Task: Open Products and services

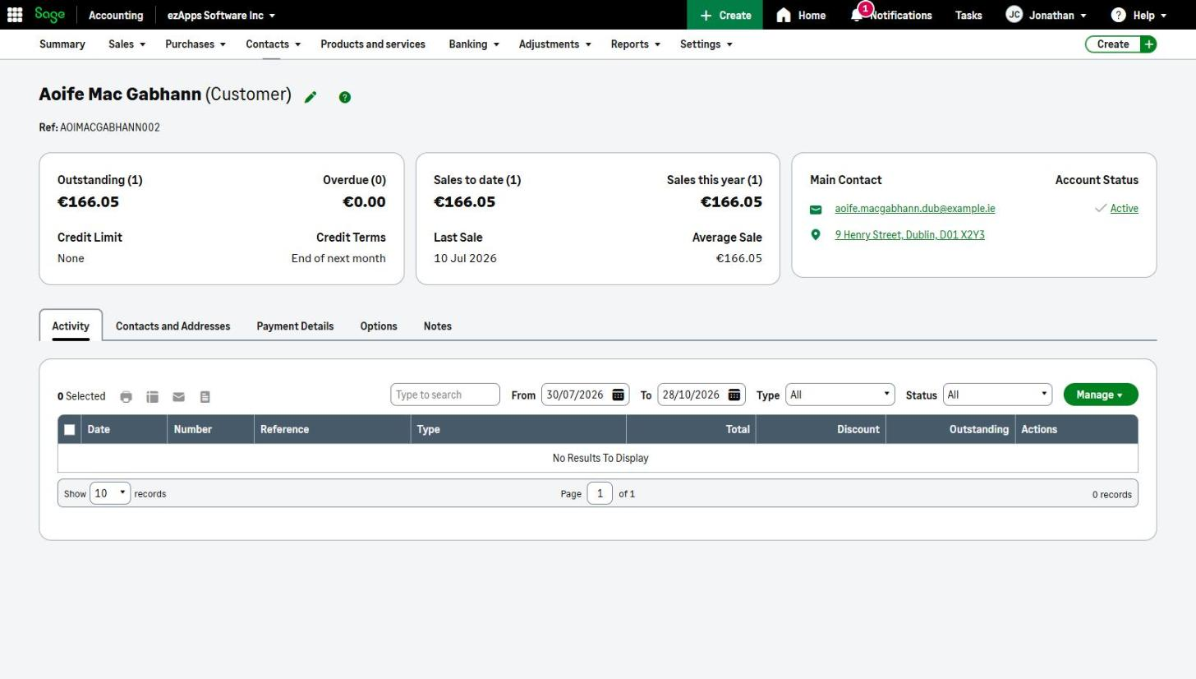Action: coord(373,44)
